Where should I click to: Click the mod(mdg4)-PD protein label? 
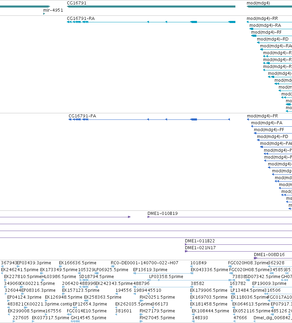click(272, 137)
